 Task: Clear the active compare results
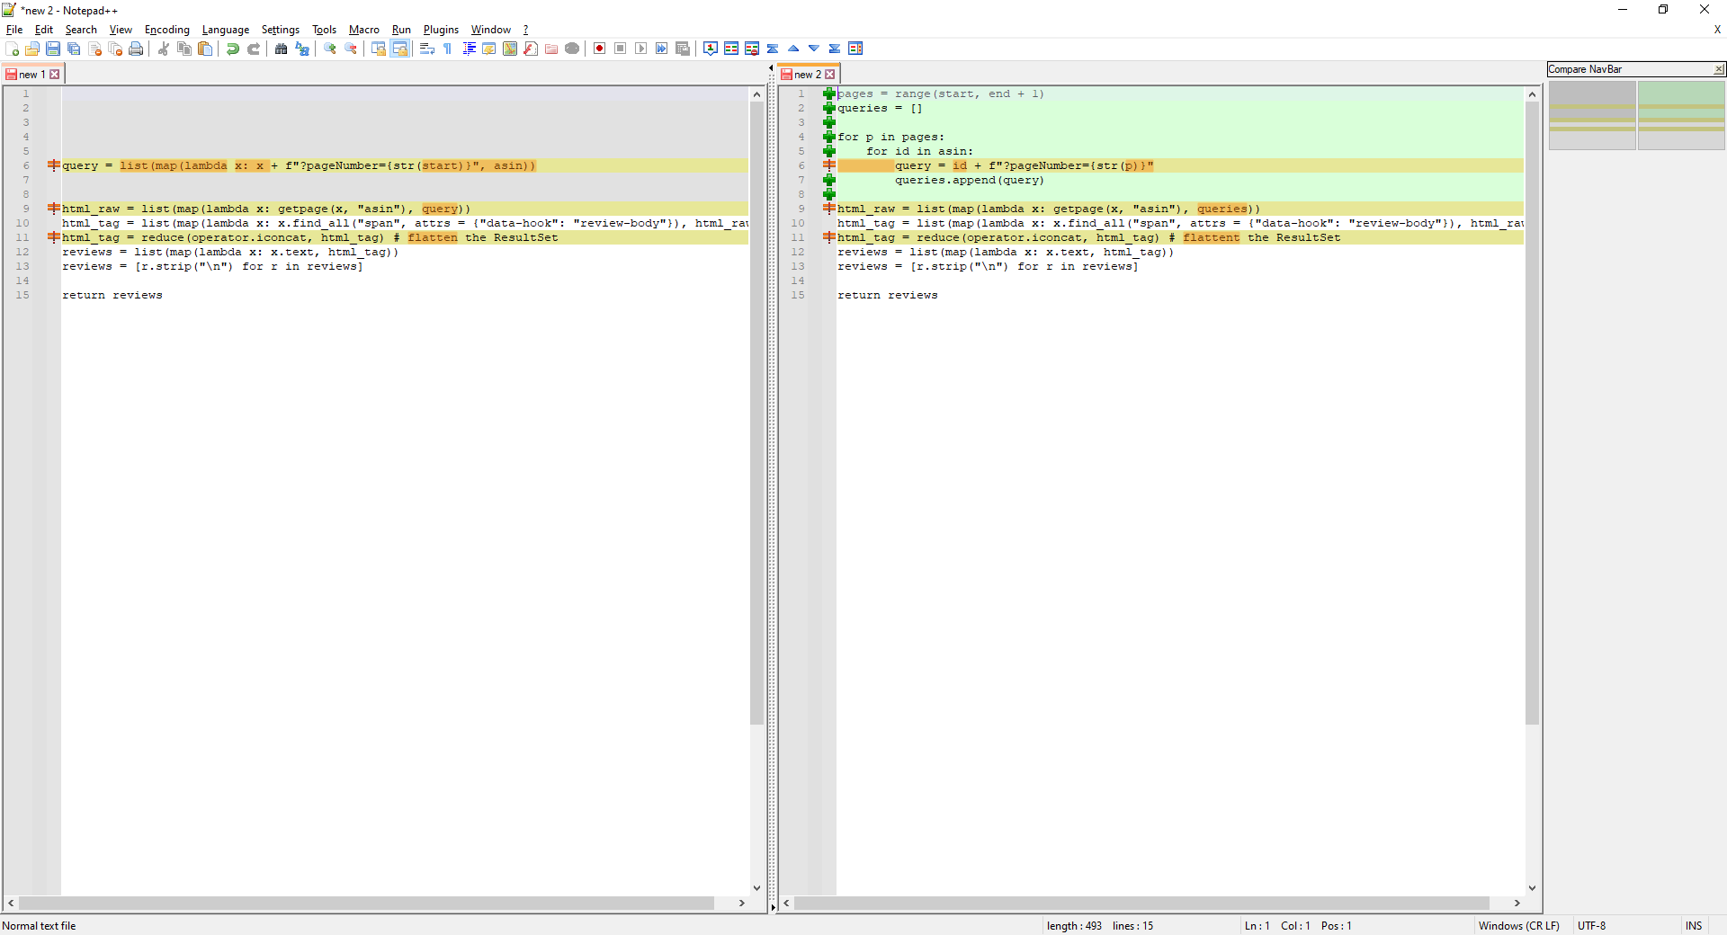tap(752, 49)
